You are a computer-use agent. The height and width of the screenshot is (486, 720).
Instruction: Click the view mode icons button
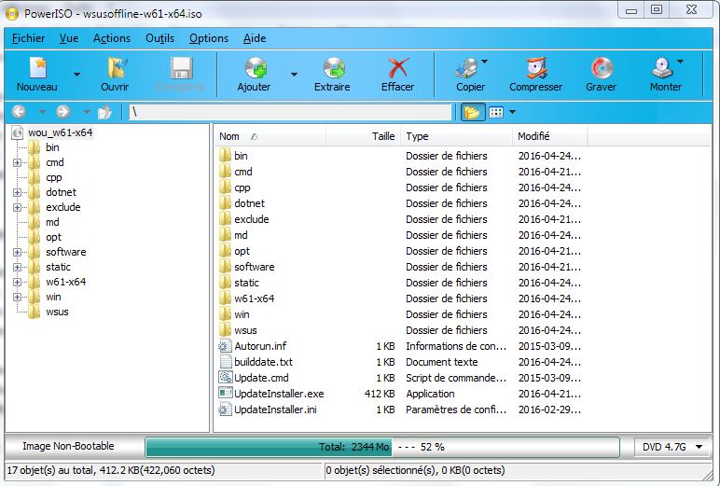(496, 112)
